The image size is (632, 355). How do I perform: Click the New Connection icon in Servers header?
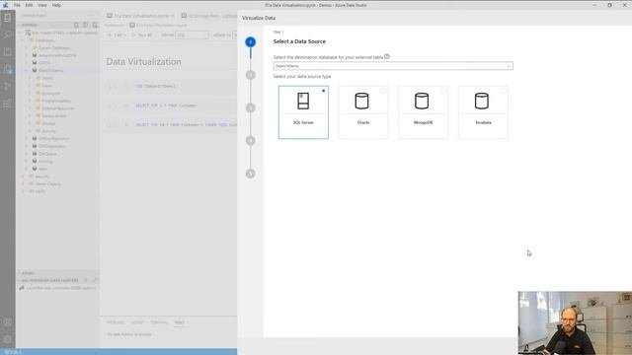click(x=76, y=25)
